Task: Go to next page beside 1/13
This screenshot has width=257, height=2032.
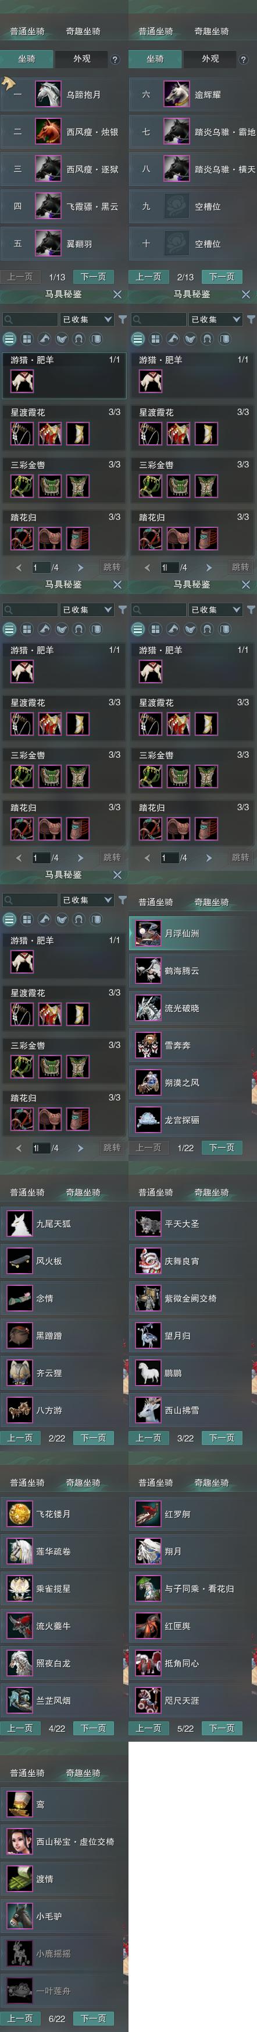Action: pos(94,277)
